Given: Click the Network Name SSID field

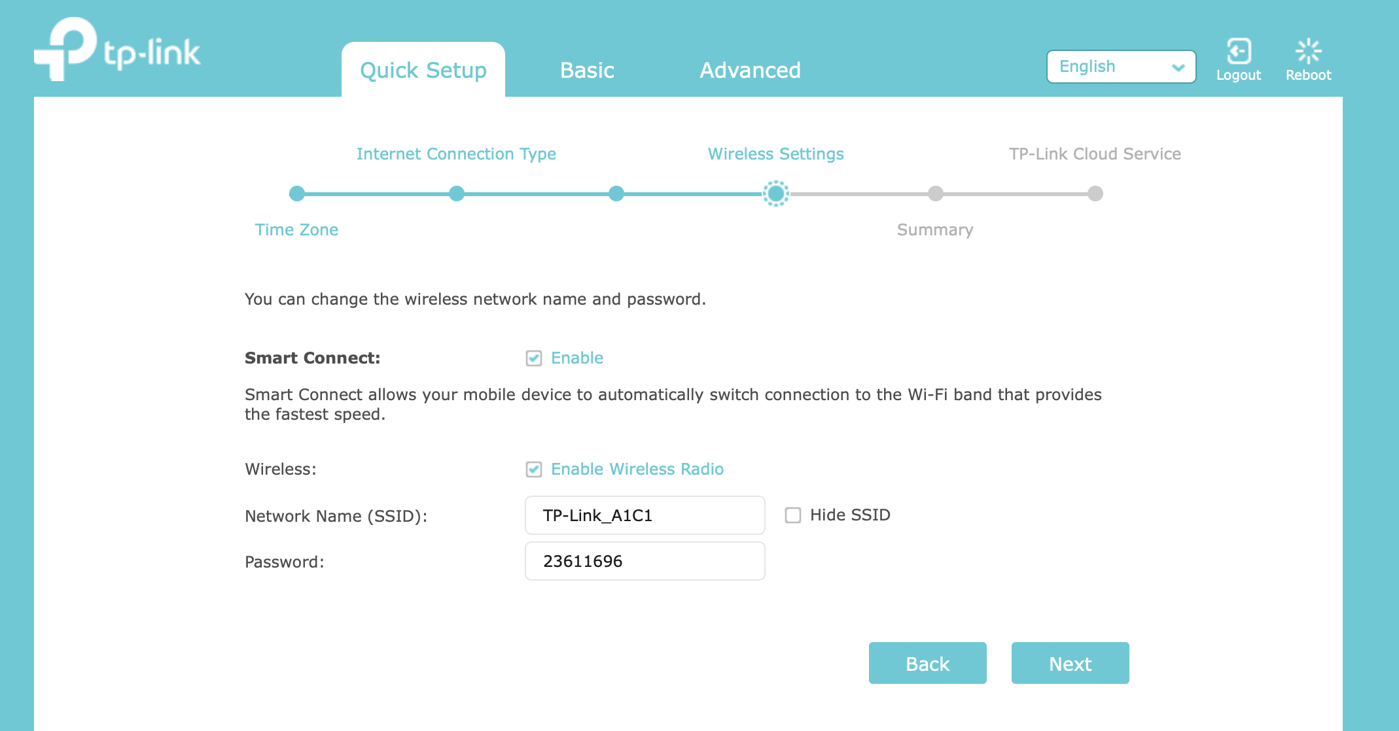Looking at the screenshot, I should tap(645, 515).
